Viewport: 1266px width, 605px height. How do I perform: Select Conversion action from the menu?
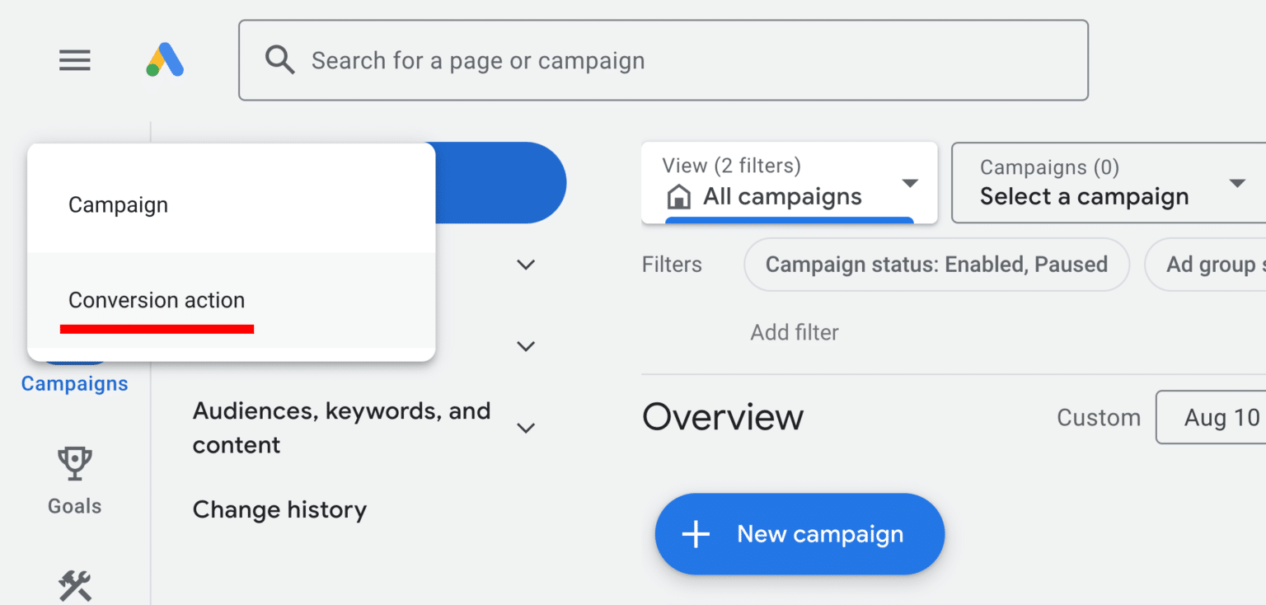157,299
